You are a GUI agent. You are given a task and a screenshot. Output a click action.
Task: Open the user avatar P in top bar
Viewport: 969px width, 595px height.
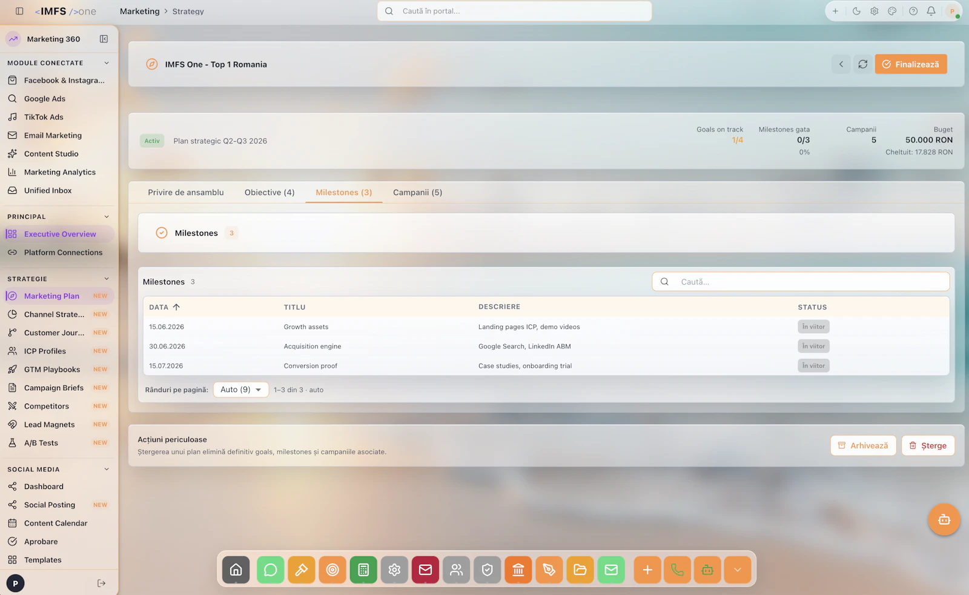click(953, 11)
